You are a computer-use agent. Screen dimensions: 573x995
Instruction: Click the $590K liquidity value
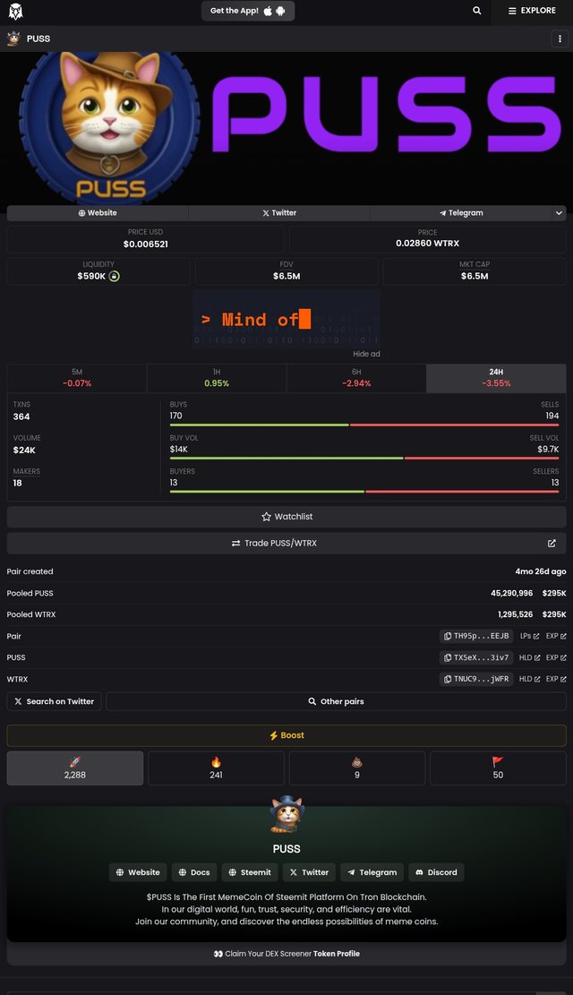click(91, 276)
